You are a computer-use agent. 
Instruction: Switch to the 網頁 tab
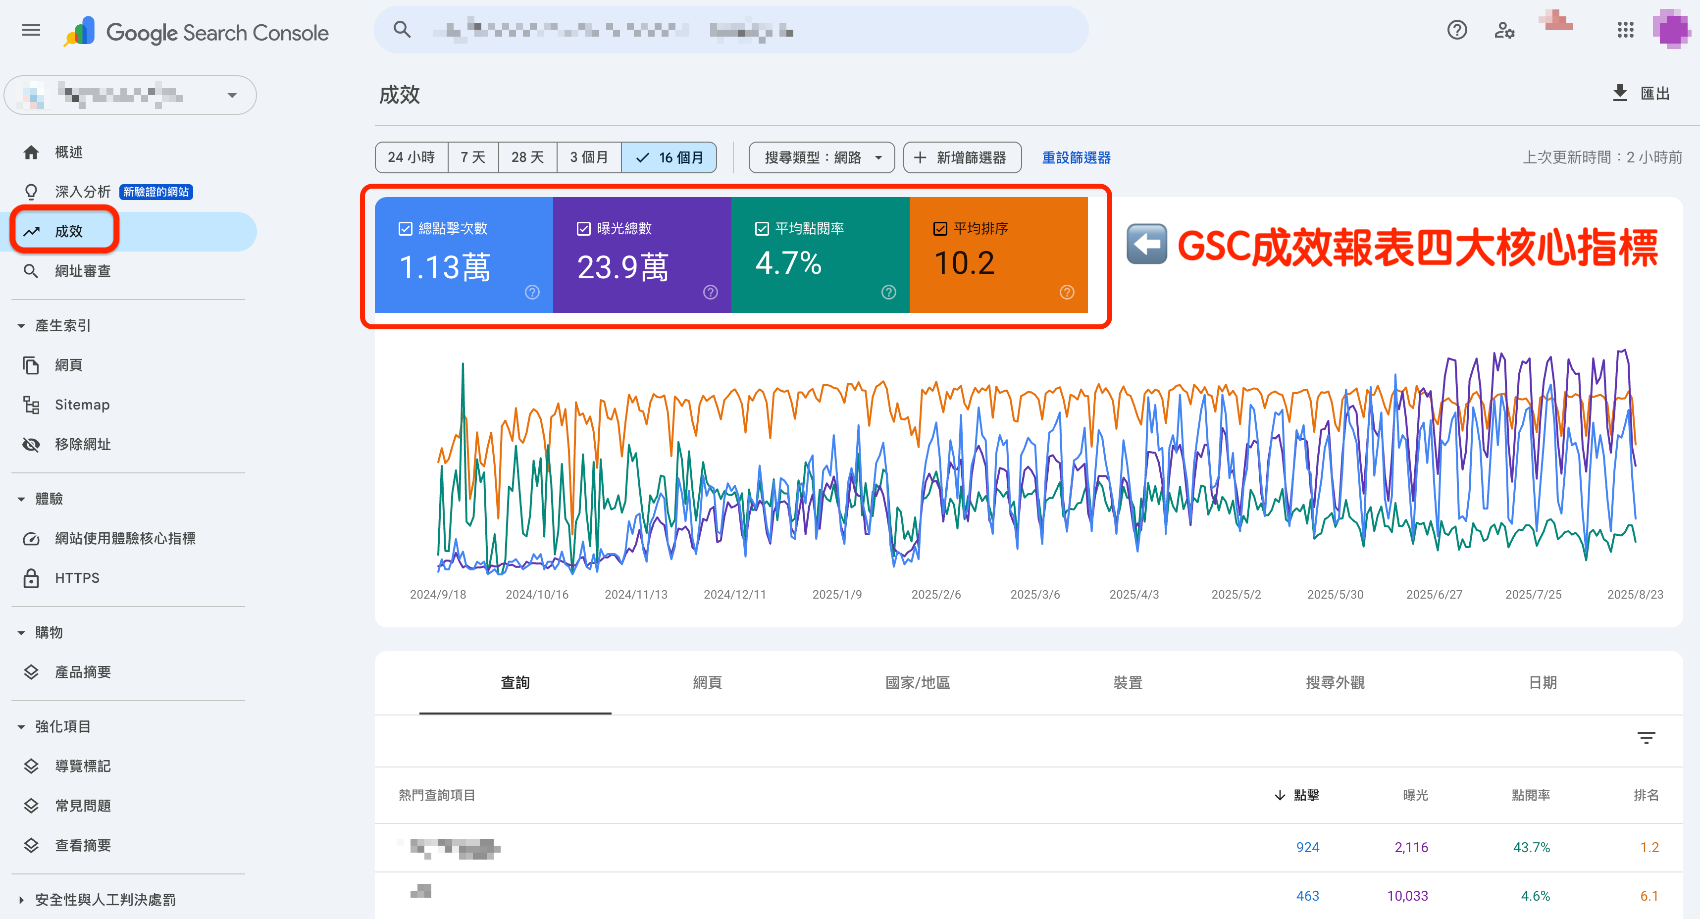point(707,683)
